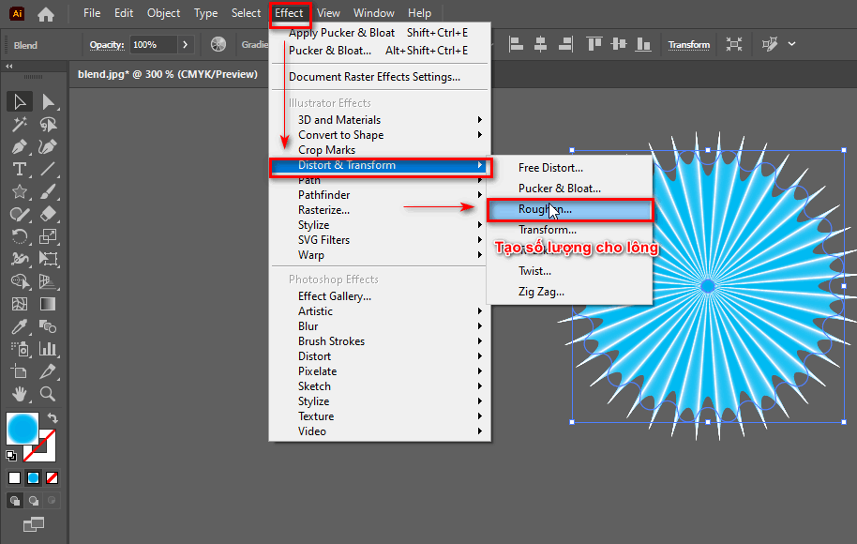Choose Roughen from Distort & Transform submenu
This screenshot has height=544, width=857.
(x=545, y=209)
